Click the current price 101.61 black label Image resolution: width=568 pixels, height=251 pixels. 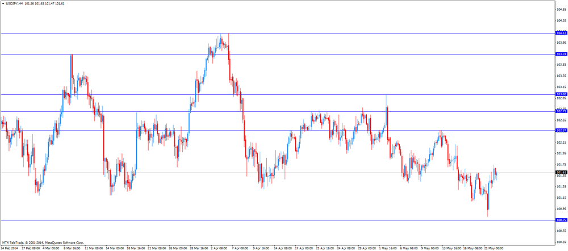[562, 173]
